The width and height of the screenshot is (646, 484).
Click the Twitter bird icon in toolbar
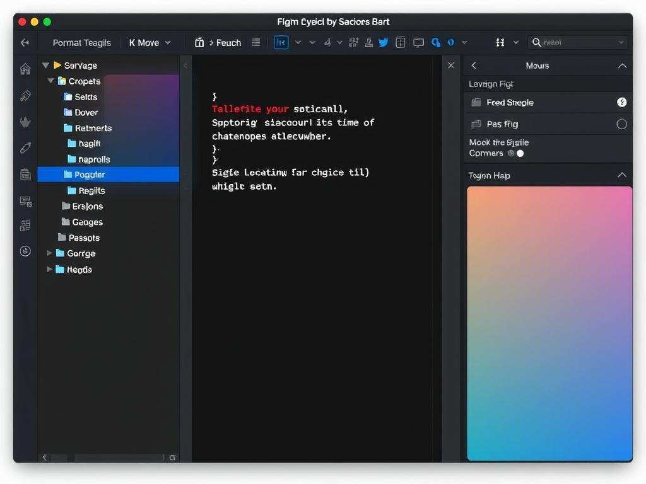(x=383, y=42)
